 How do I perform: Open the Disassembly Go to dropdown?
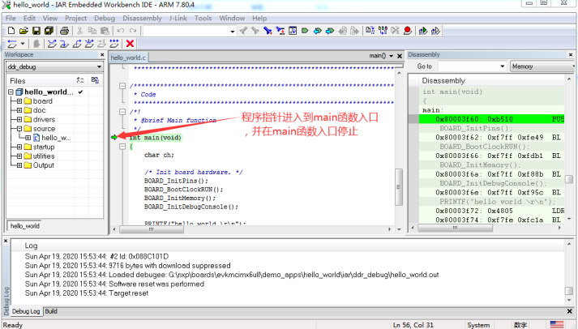click(502, 66)
